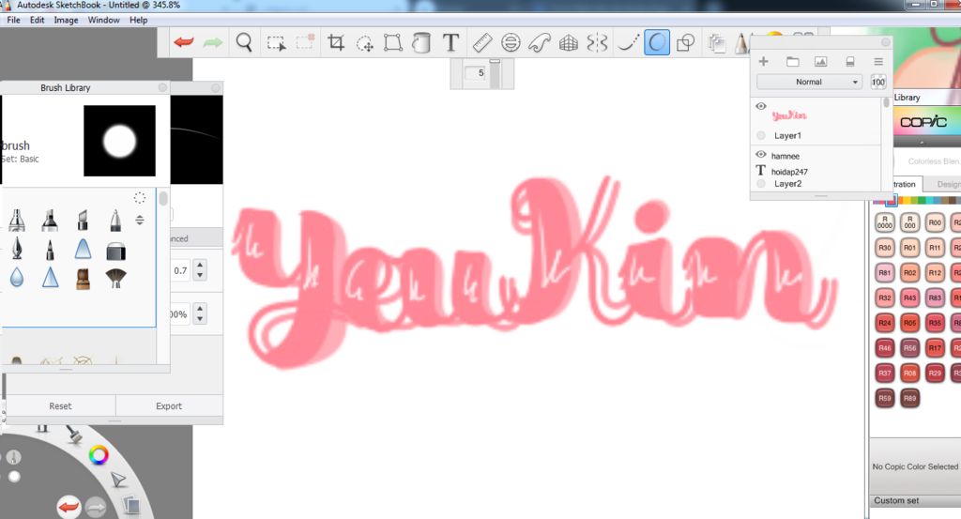Click layer opacity value 100
Viewport: 961px width, 519px height.
[878, 82]
